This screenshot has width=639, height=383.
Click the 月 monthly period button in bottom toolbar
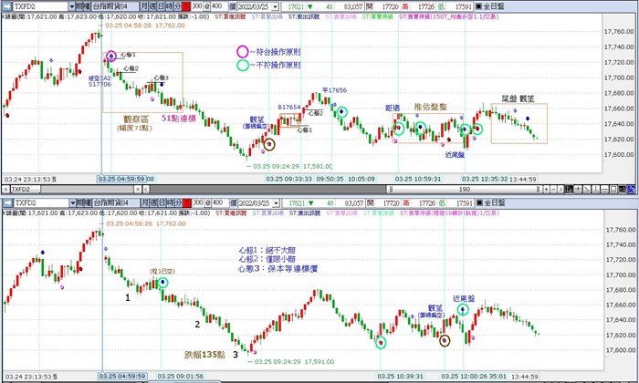pyautogui.click(x=144, y=202)
